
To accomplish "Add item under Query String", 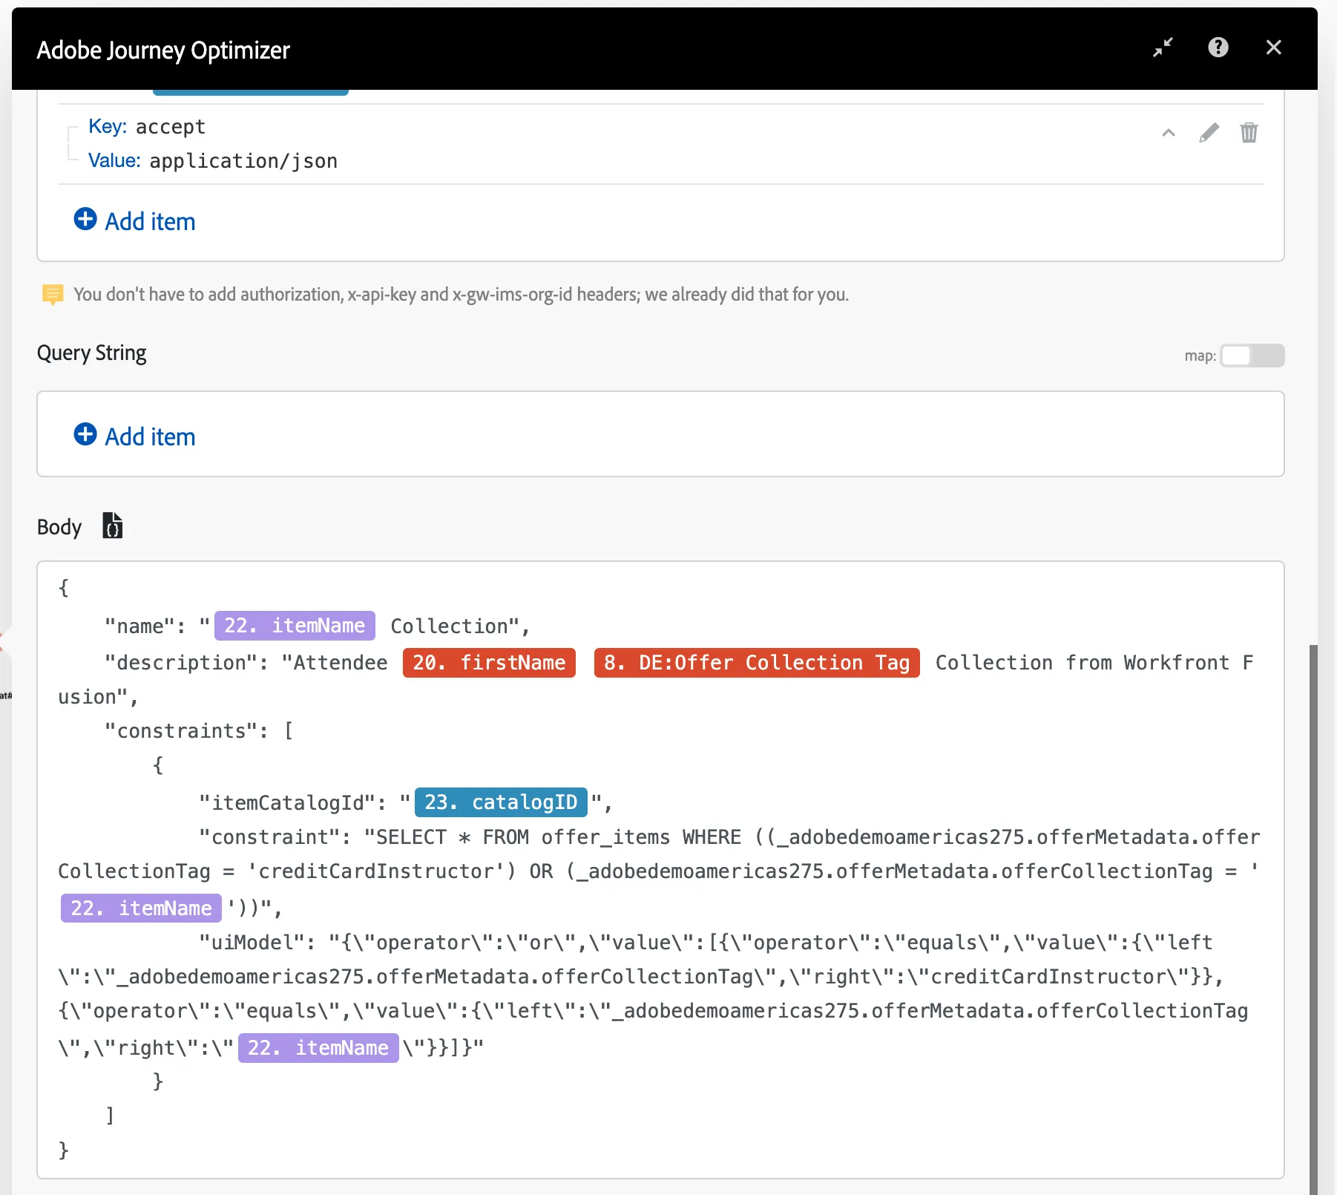I will click(135, 436).
